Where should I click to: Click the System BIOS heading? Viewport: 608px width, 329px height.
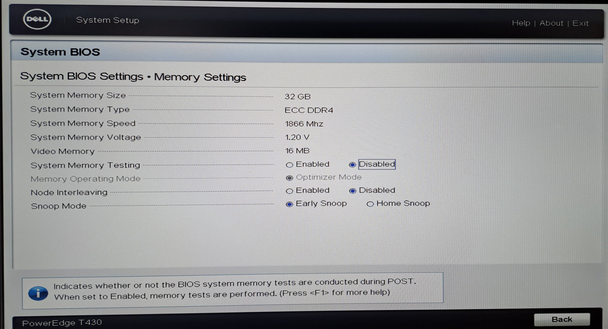tap(60, 52)
